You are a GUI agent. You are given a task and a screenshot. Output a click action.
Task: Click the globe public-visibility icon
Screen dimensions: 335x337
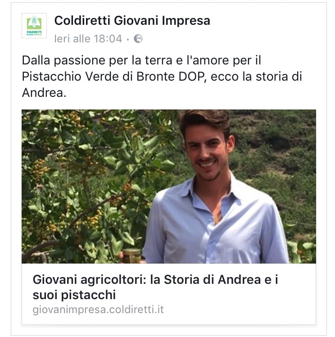[138, 39]
